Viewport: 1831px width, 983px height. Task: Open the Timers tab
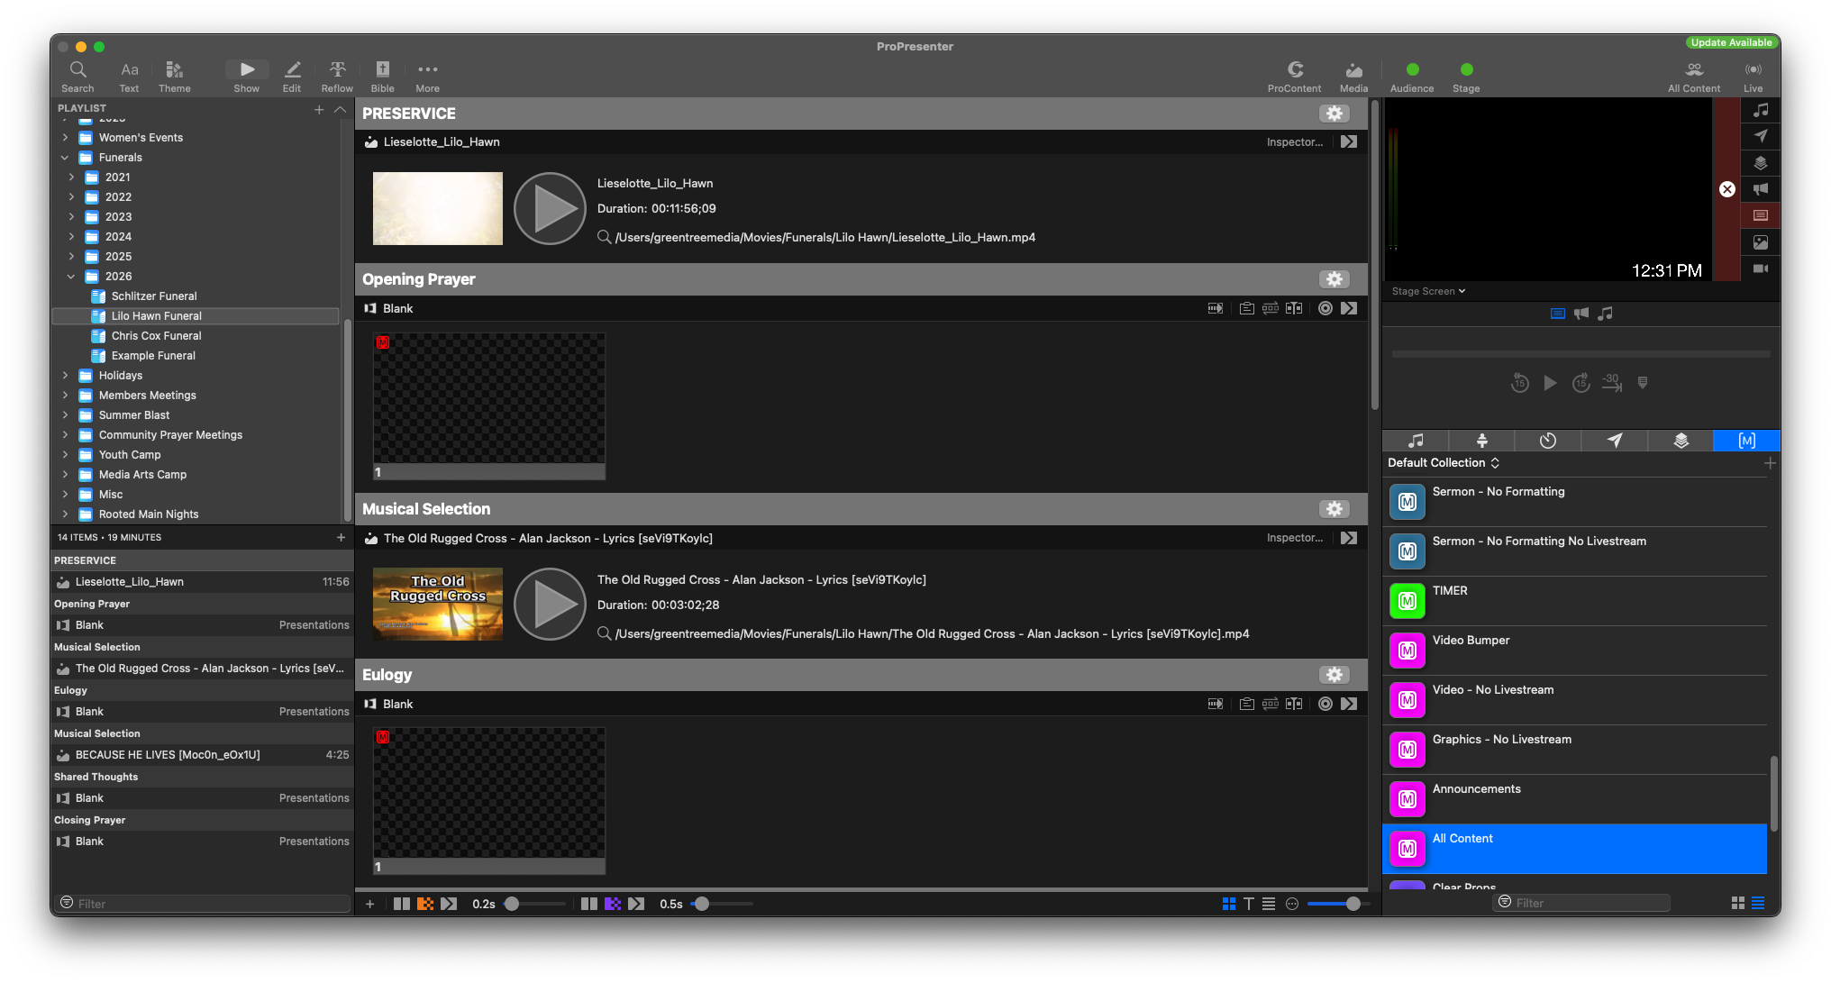pos(1547,441)
